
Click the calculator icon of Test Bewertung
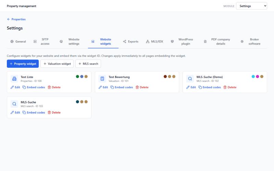click(x=102, y=79)
